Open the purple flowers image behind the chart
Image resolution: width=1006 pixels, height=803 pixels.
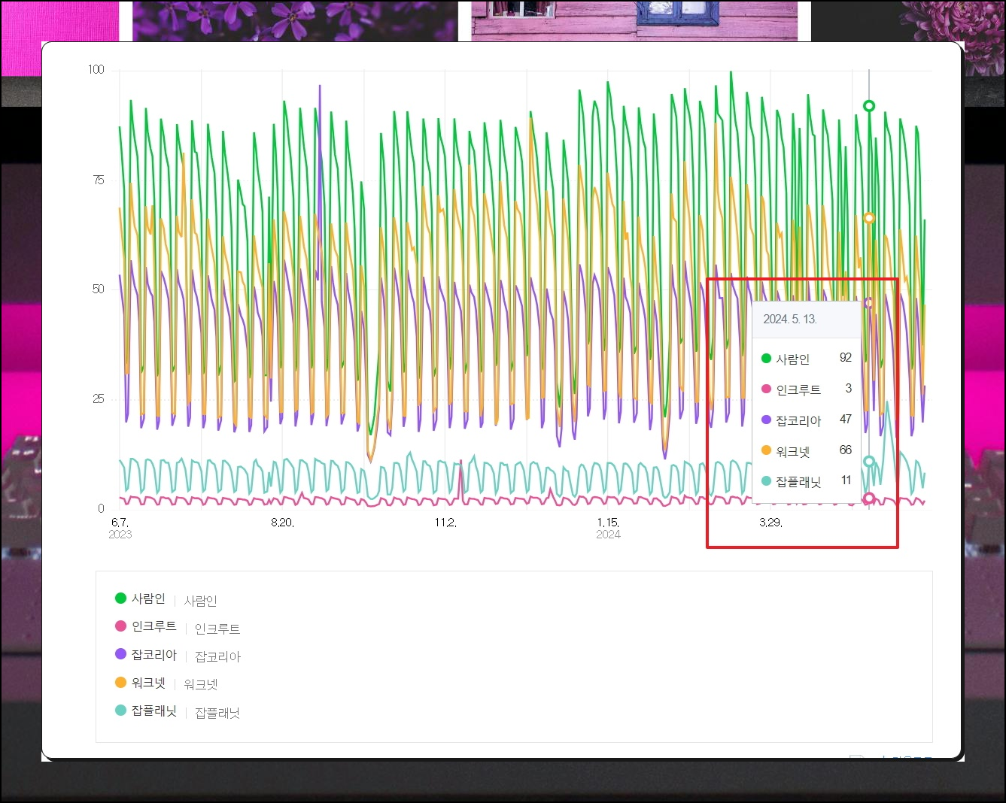[295, 20]
